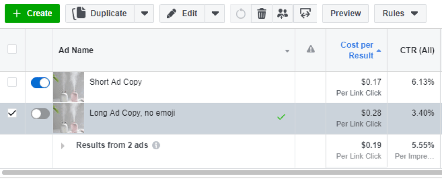Screen dimensions: 442x191
Task: Click the refresh/revert circular arrow icon
Action: [241, 14]
